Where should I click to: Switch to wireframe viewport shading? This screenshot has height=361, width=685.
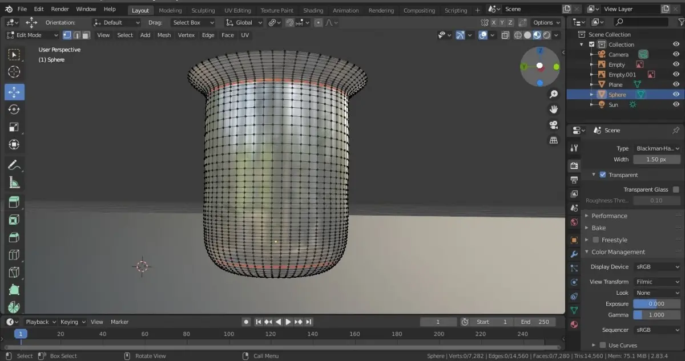click(x=518, y=35)
